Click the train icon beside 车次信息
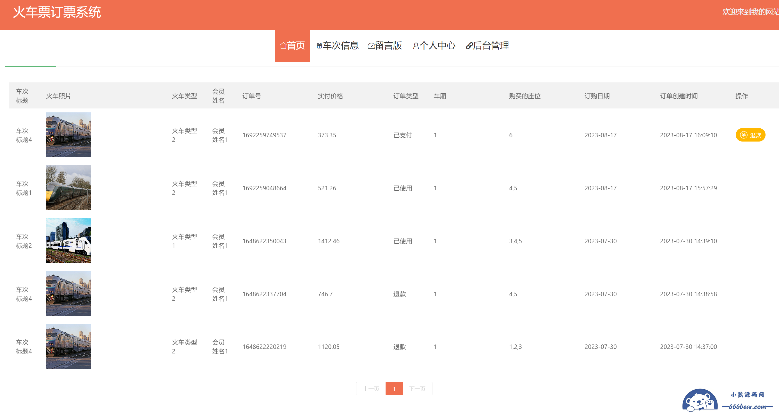Viewport: 779px width, 412px height. (x=319, y=46)
